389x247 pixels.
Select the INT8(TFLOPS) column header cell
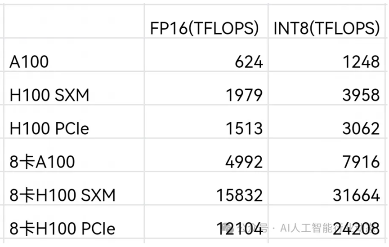point(326,28)
